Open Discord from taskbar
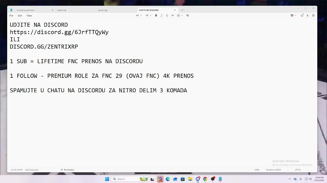The height and width of the screenshot is (183, 327). 198,179
